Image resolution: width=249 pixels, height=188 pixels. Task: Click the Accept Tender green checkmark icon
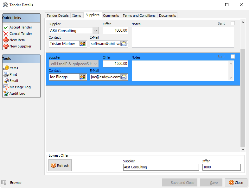tap(6, 28)
